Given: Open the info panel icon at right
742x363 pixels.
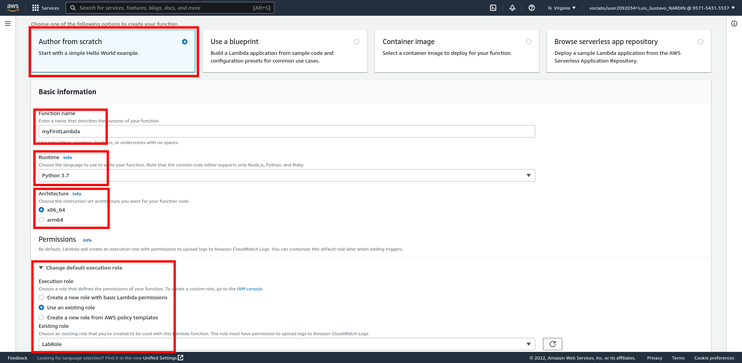Looking at the screenshot, I should click(x=734, y=24).
